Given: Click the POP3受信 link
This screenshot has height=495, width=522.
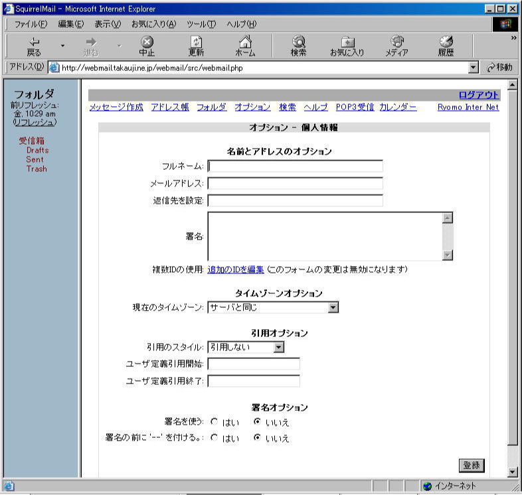Looking at the screenshot, I should pyautogui.click(x=355, y=107).
